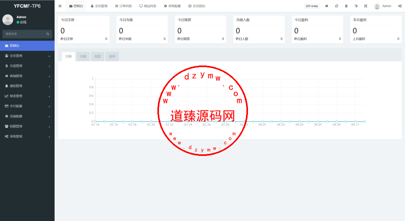
Task: Click the YFCMF-TP6 logo title
Action: pos(27,6)
